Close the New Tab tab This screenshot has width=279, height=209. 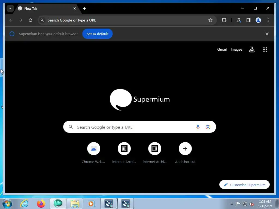point(75,8)
